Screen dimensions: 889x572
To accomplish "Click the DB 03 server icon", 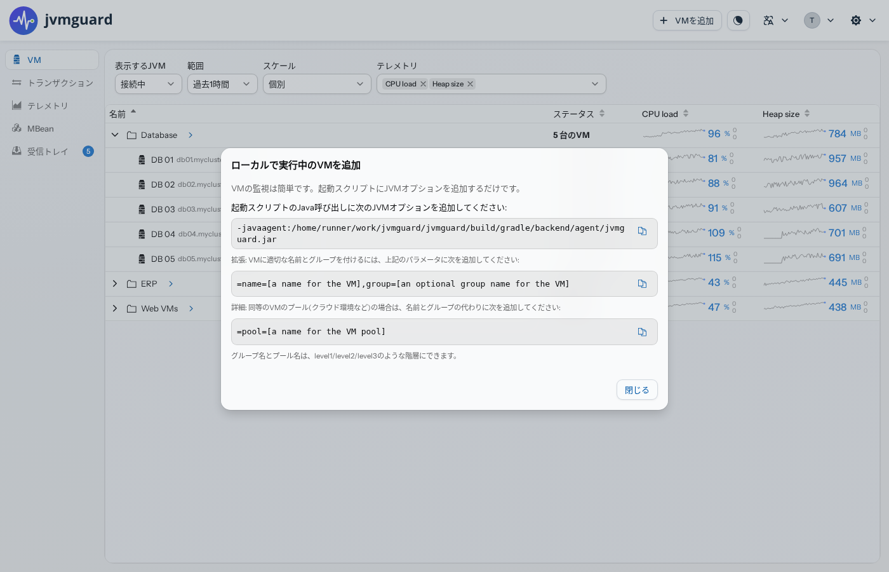I will coord(142,210).
